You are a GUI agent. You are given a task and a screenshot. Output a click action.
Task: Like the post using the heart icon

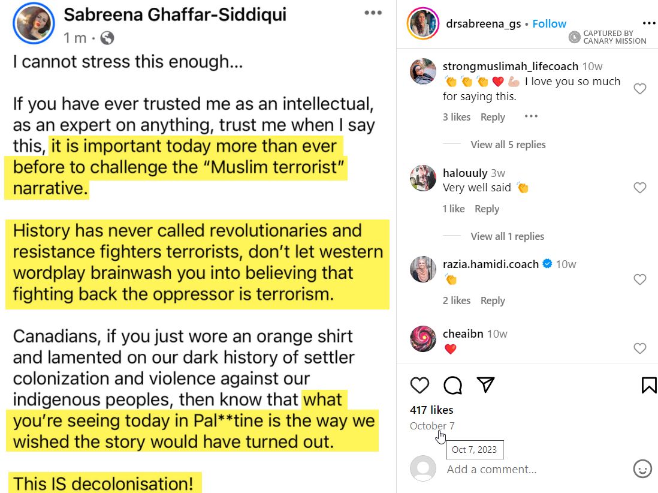point(419,385)
